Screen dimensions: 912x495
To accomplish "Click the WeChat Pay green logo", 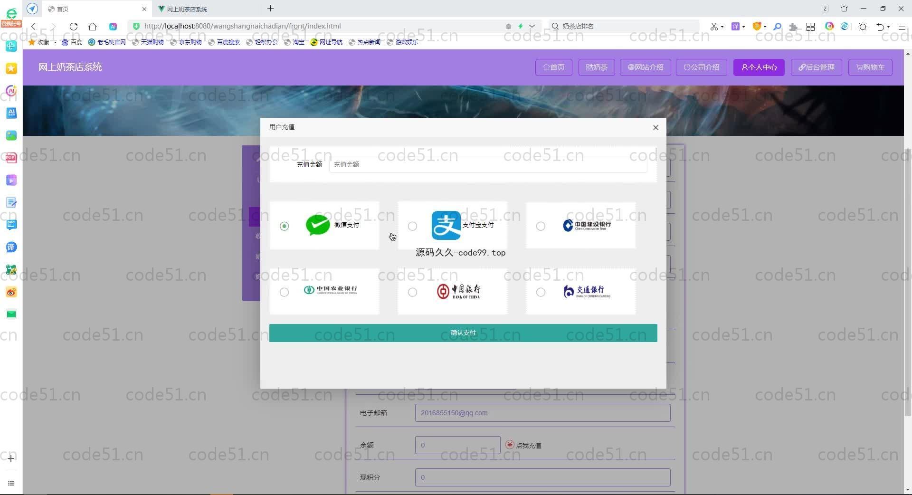I will coord(318,225).
